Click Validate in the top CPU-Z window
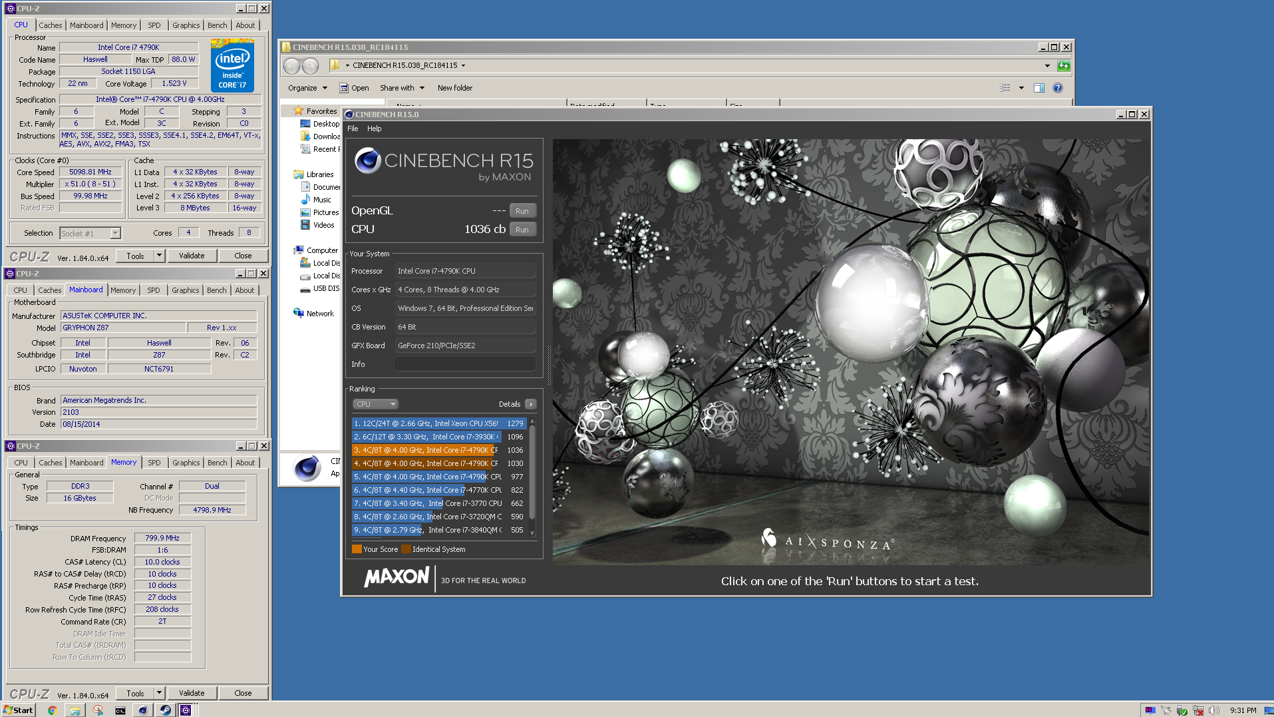The height and width of the screenshot is (717, 1274). 192,256
